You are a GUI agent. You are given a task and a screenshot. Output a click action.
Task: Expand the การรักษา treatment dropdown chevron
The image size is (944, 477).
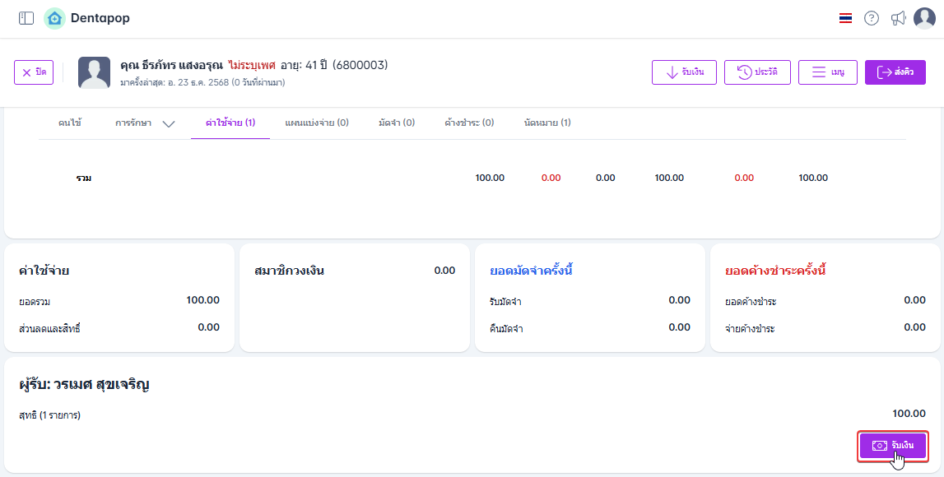[x=169, y=123]
